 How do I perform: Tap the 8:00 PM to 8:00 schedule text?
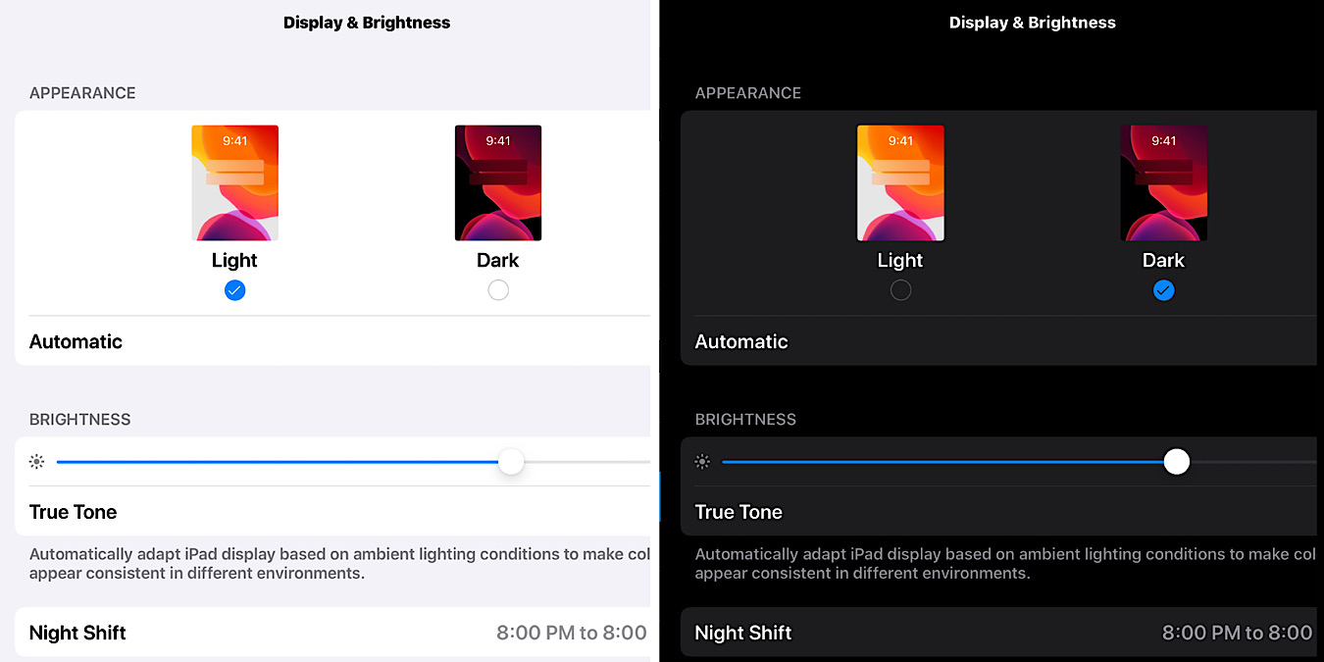572,633
